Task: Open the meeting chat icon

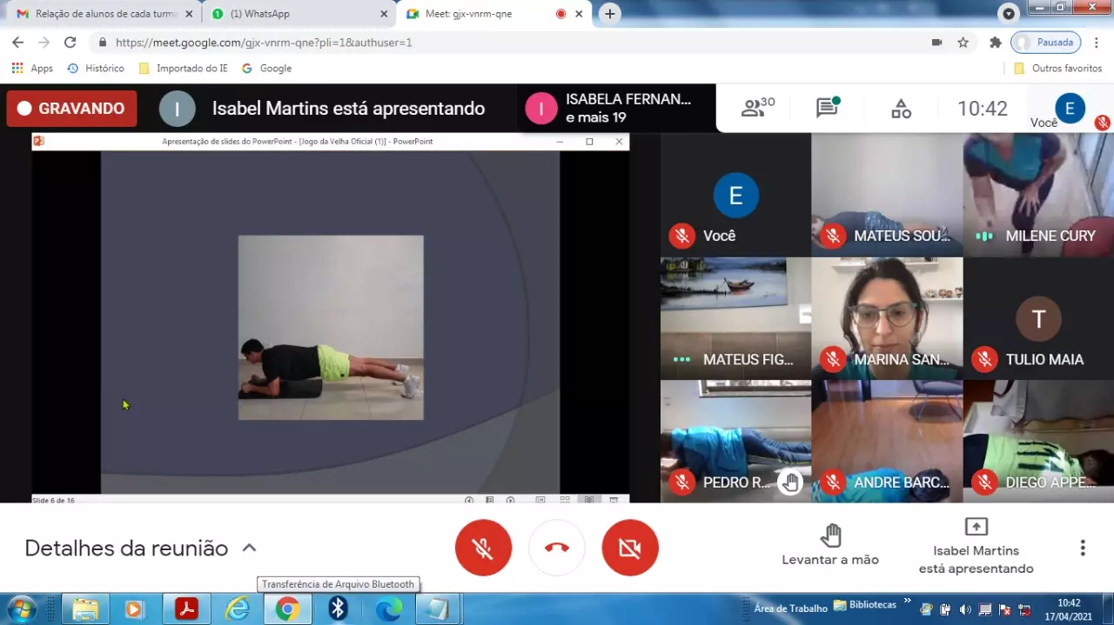Action: pyautogui.click(x=827, y=108)
